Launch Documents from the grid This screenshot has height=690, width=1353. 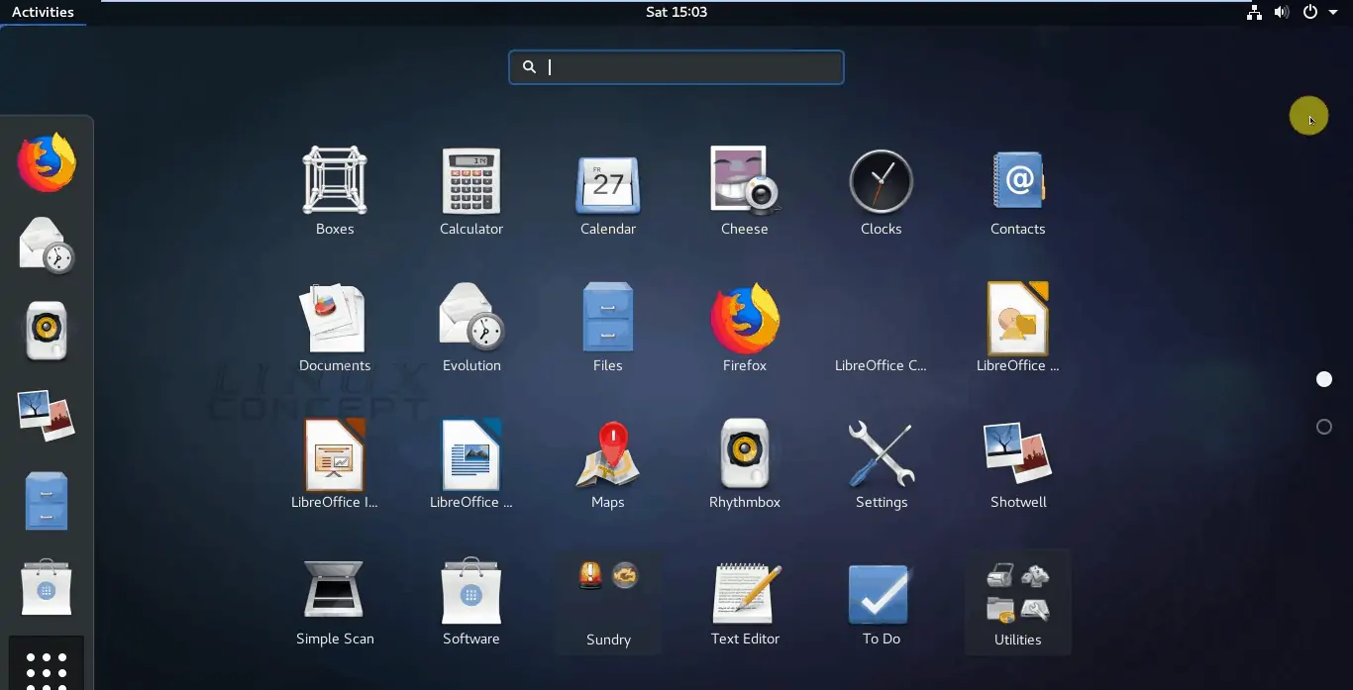click(x=335, y=328)
